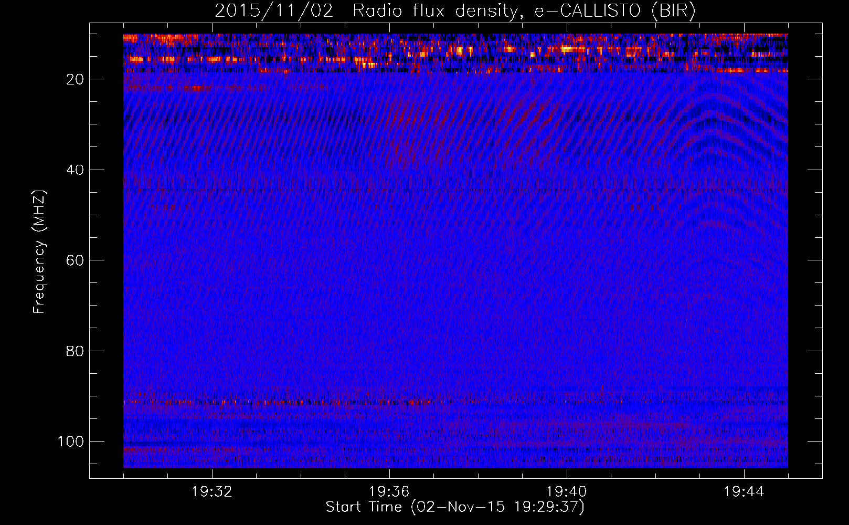Click the "40" frequency tick label
849x525 pixels.
click(75, 170)
